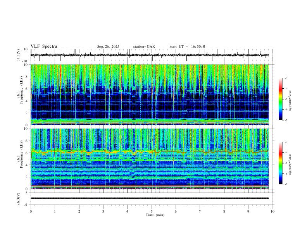Screen dimensions: 307x237
Task: Click the "-3" label on ch.2 colorbar
Action: coord(286,142)
